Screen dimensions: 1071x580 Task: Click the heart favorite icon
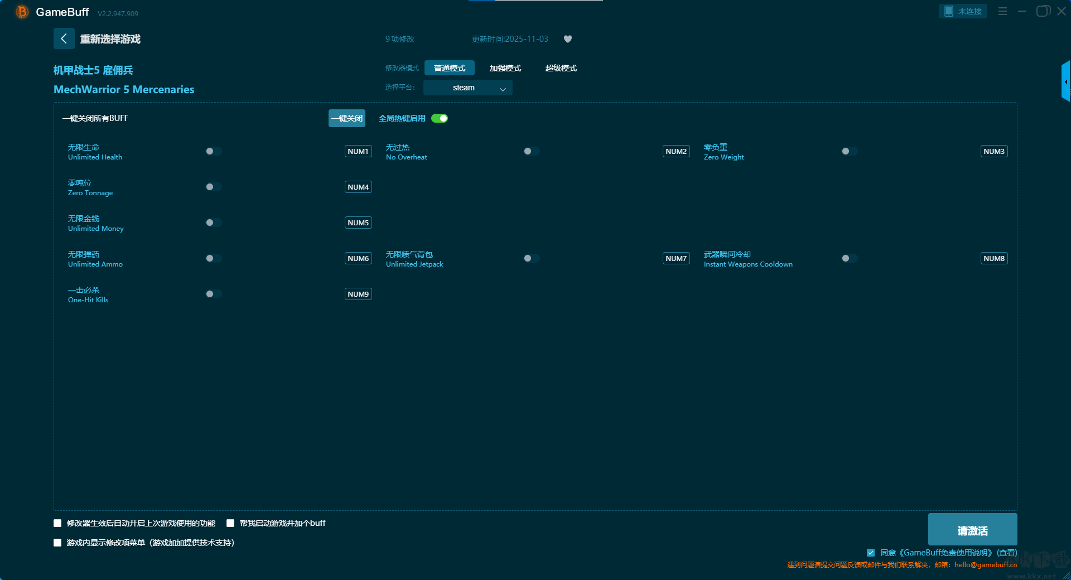click(x=567, y=39)
